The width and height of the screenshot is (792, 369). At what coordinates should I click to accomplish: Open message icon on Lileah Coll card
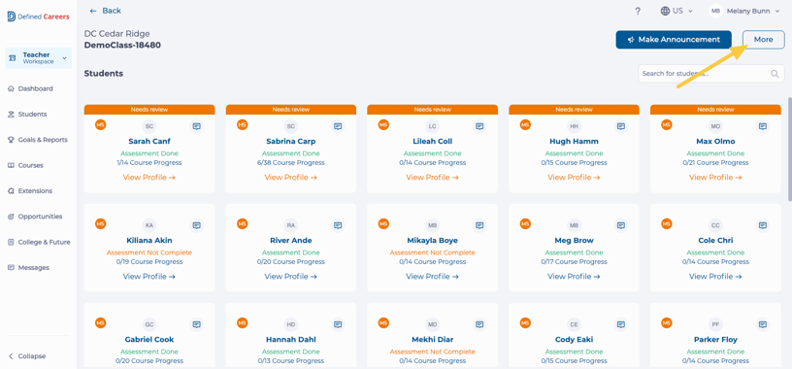click(x=479, y=126)
